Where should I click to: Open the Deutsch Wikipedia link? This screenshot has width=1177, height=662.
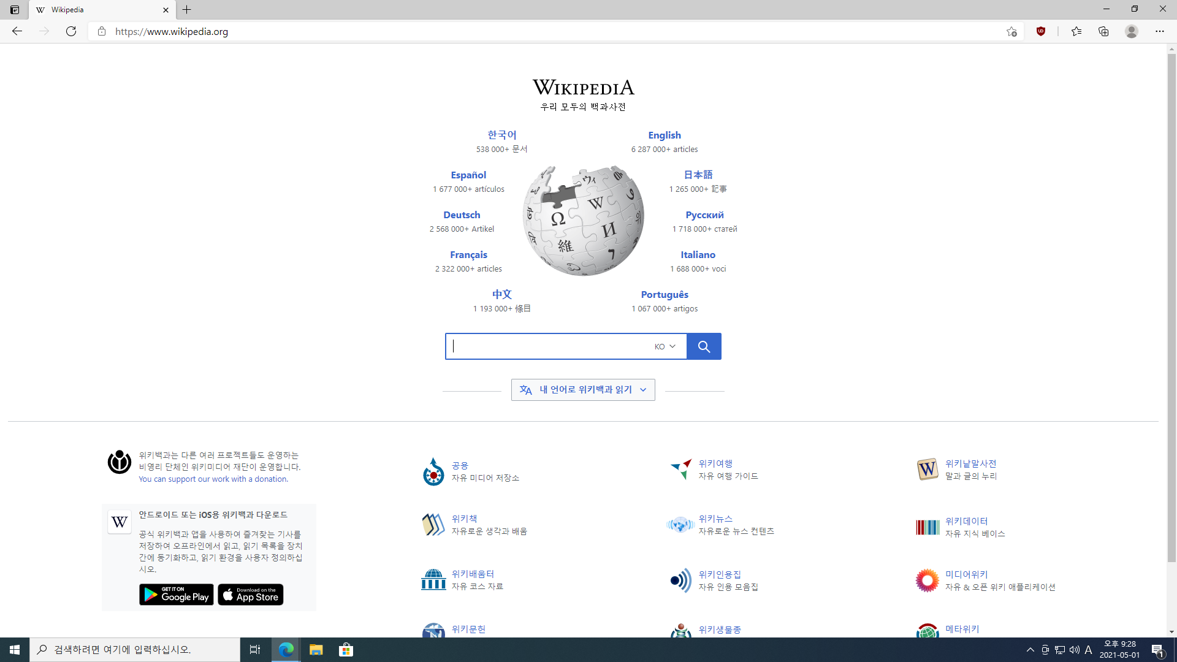coord(462,215)
